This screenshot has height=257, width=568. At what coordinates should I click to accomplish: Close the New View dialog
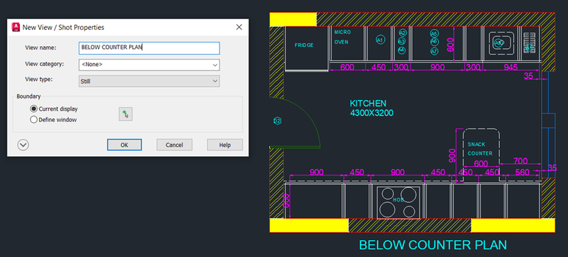239,27
